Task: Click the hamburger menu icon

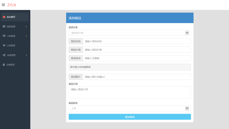Action: 3,5
